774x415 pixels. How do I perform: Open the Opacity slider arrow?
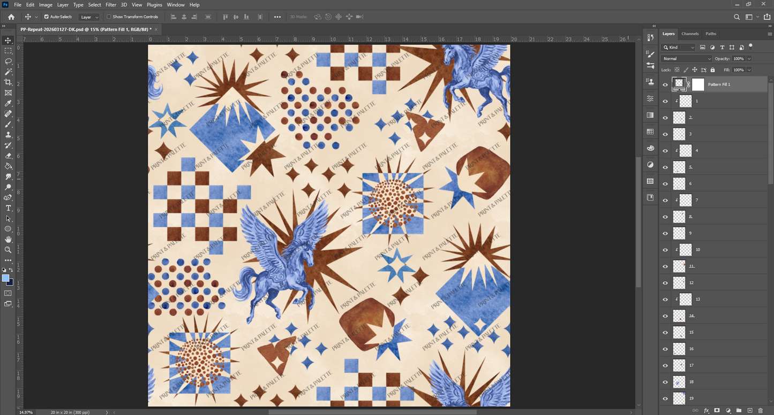coord(749,58)
